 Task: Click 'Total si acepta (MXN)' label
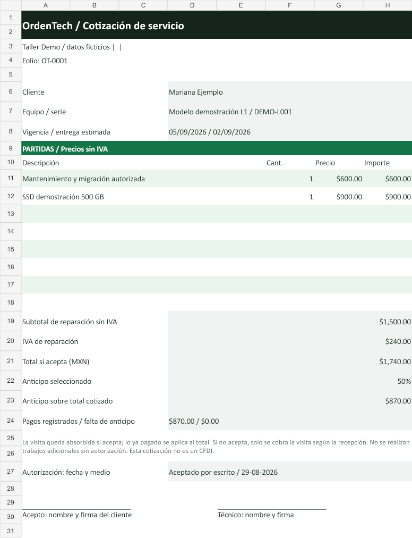(x=56, y=362)
